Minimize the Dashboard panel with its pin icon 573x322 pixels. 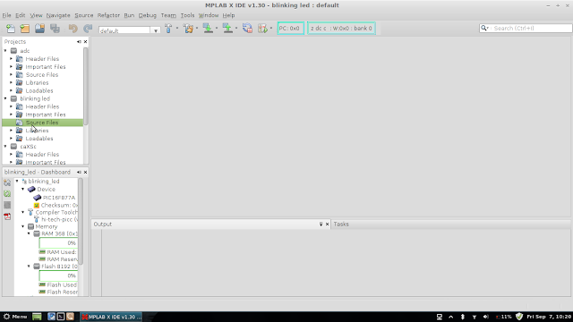tap(79, 172)
